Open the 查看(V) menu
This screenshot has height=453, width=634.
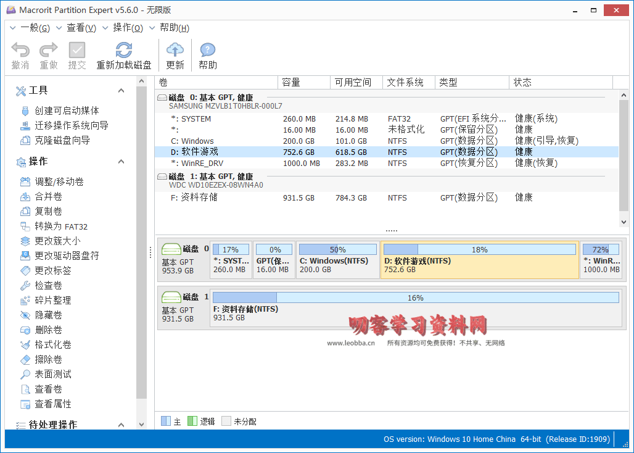click(81, 28)
